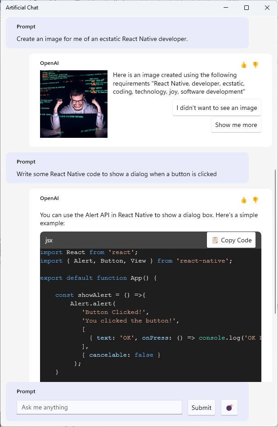Open the ecstatic developer image thumbnail
278x427 pixels.
click(x=73, y=104)
